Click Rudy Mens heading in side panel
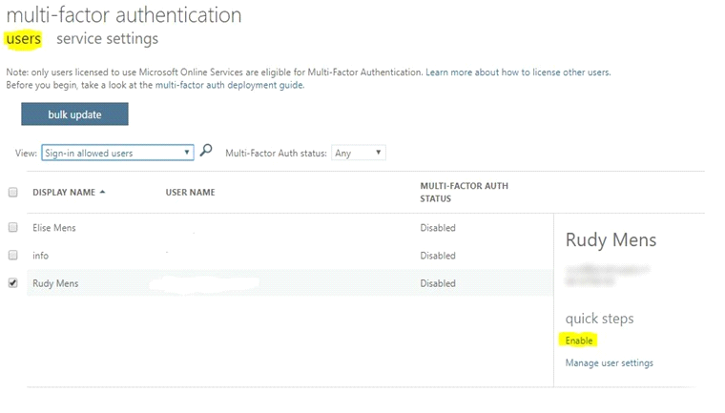Image resolution: width=725 pixels, height=413 pixels. (x=611, y=240)
